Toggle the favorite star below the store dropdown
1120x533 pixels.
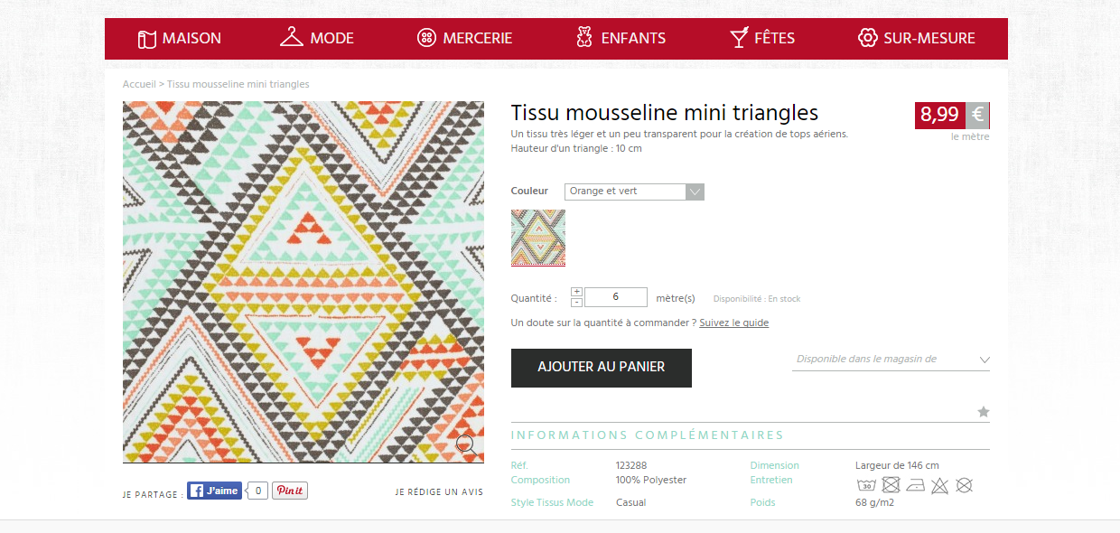(984, 411)
